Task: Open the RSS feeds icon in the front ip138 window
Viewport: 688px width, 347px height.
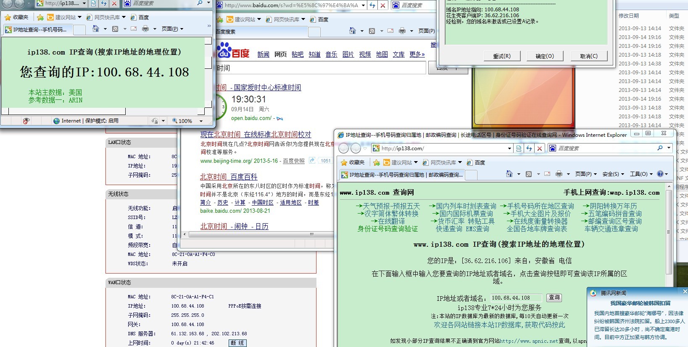Action: click(x=529, y=174)
